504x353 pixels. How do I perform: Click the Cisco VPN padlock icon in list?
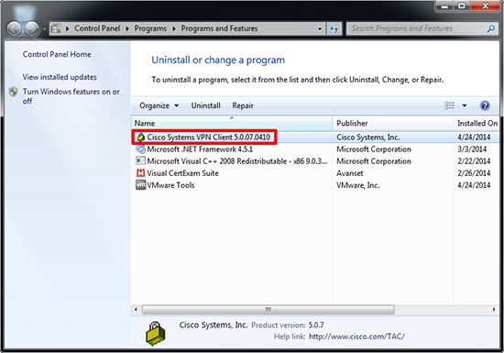pyautogui.click(x=140, y=138)
